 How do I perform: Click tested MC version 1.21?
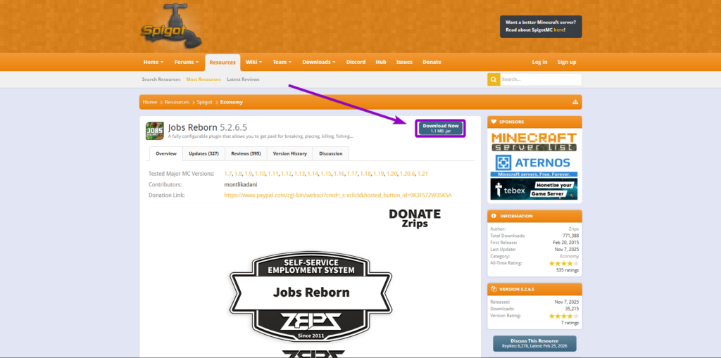pyautogui.click(x=423, y=174)
